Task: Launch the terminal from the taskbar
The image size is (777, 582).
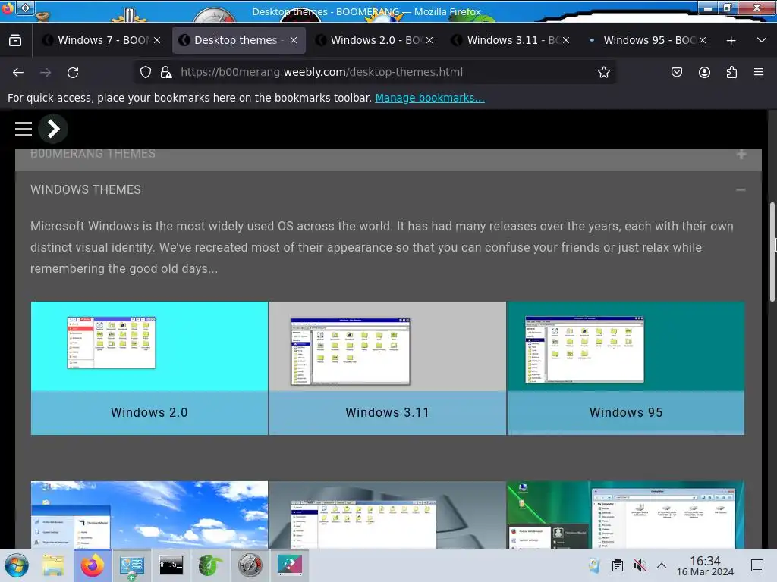Action: 171,565
